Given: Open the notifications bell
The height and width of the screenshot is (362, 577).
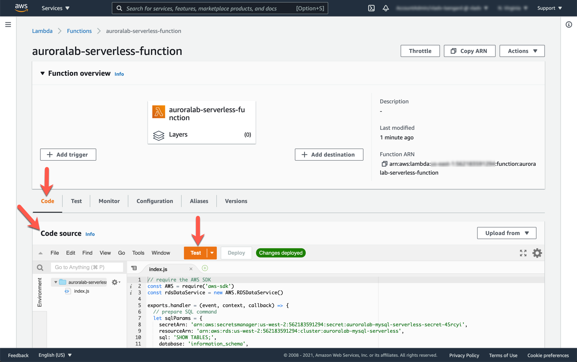Looking at the screenshot, I should click(x=385, y=8).
